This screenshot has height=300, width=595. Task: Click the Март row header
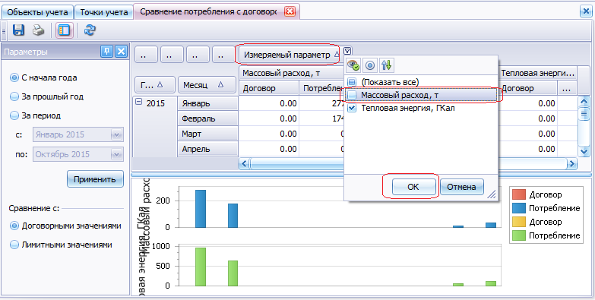(x=208, y=134)
